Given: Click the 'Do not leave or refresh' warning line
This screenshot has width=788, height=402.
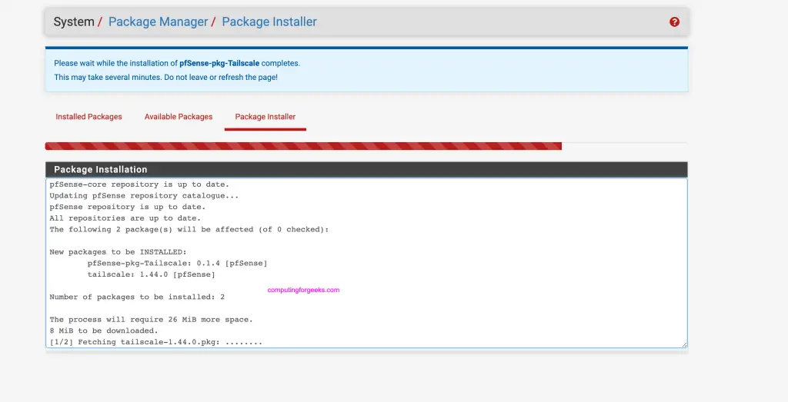Looking at the screenshot, I should click(166, 78).
